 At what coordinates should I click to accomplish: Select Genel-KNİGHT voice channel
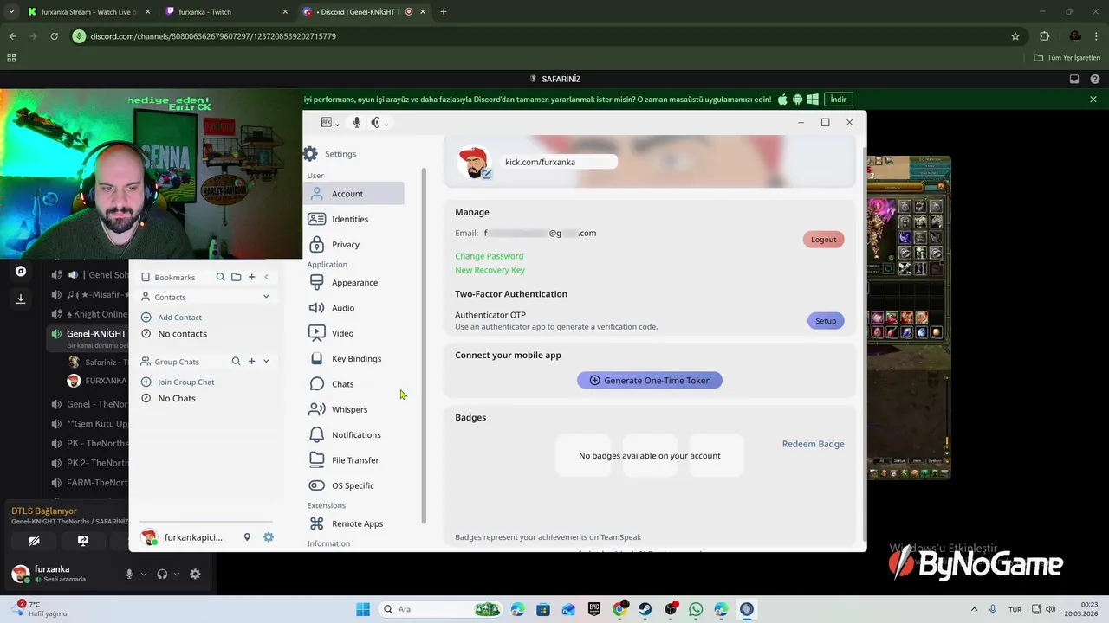click(87, 334)
